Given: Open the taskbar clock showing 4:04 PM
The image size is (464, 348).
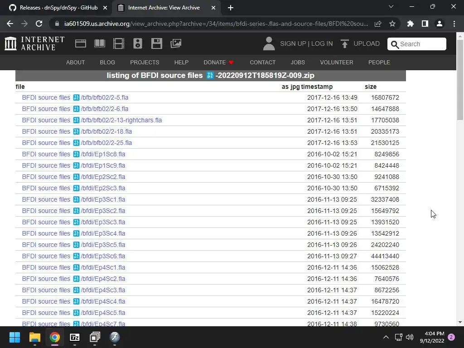Looking at the screenshot, I should [432, 337].
